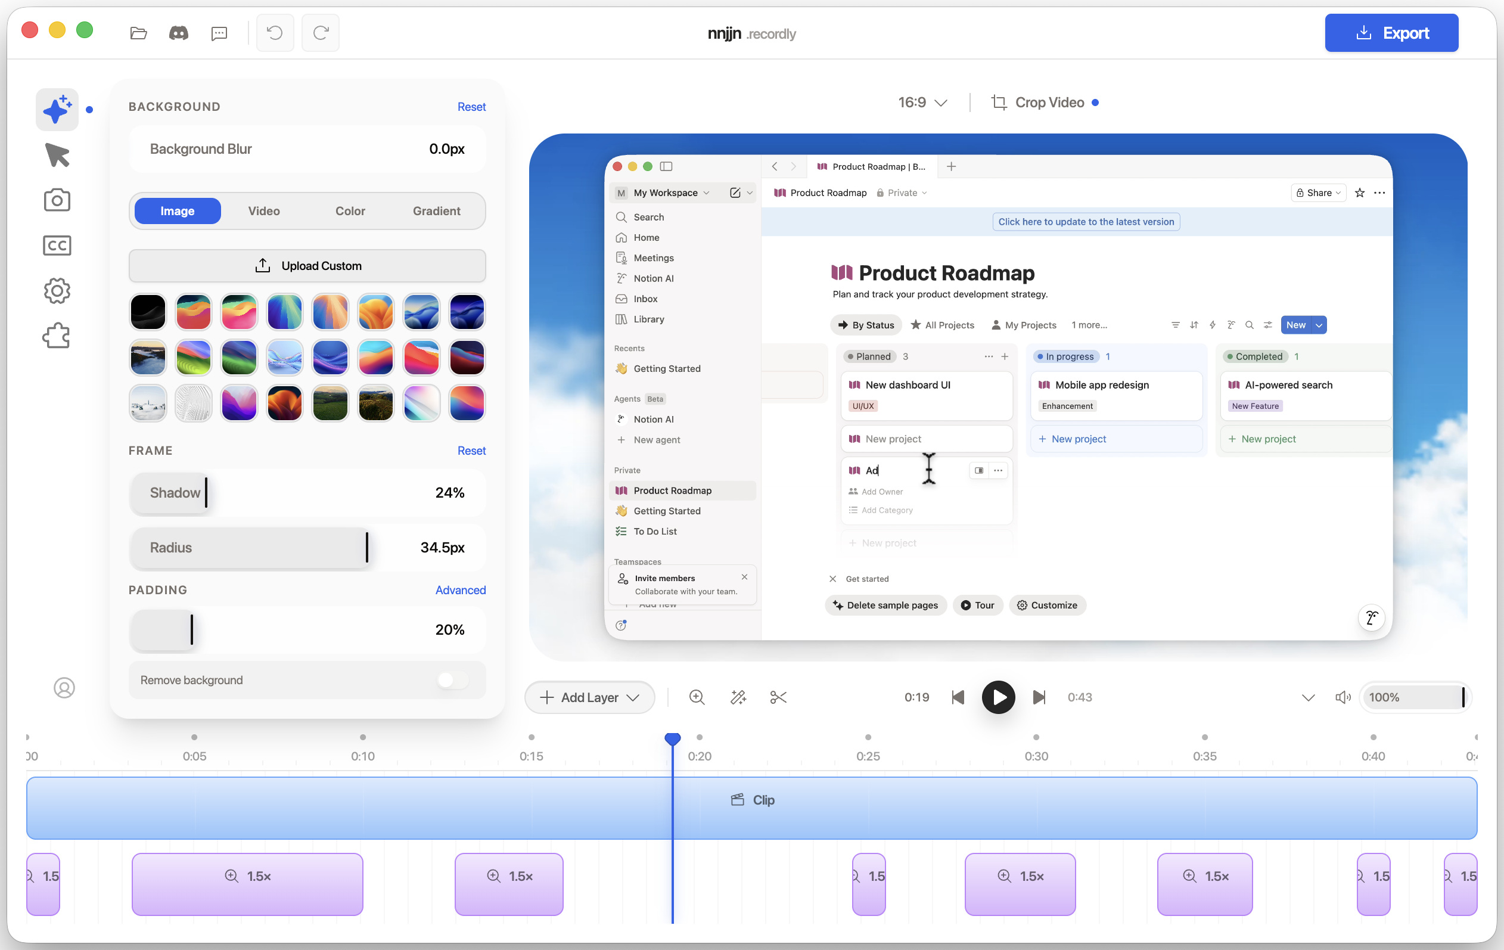Screen dimensions: 1504x950
Task: Open the feedback chat bubble icon
Action: tap(219, 33)
